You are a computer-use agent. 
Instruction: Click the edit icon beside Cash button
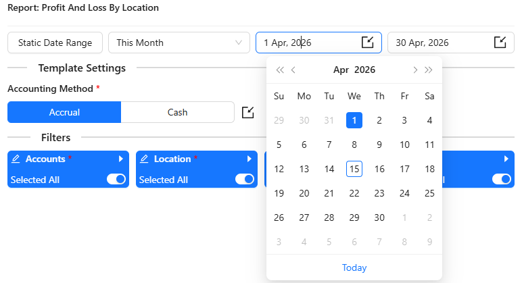(x=248, y=112)
